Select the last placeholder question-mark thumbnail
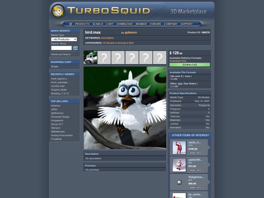Screen dimensions: 264x198 click(x=159, y=57)
